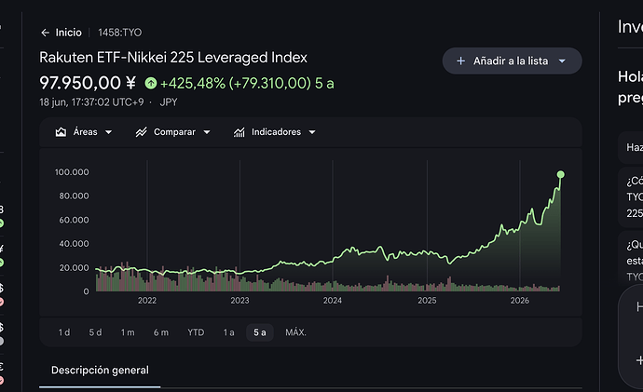Select the 5 a time range
This screenshot has height=392, width=643.
[260, 332]
